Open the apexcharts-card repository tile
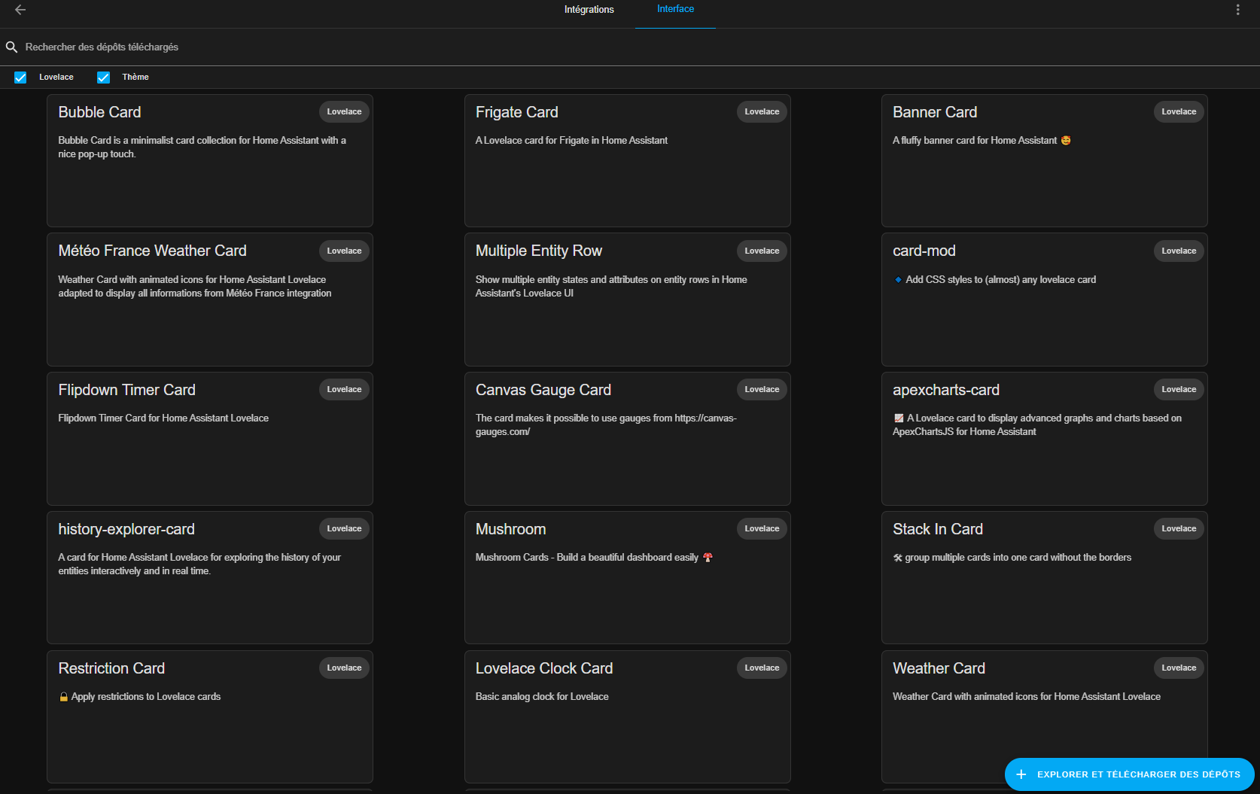The image size is (1260, 794). point(1044,439)
